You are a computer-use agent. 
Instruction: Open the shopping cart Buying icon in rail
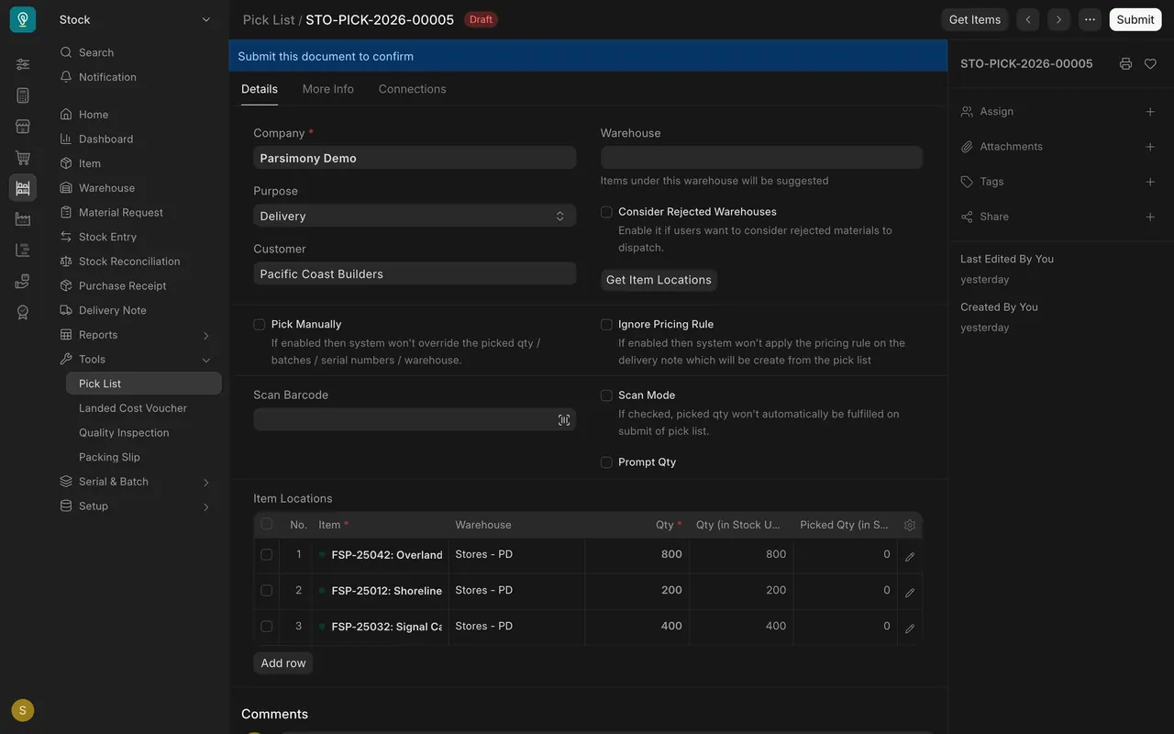tap(23, 158)
